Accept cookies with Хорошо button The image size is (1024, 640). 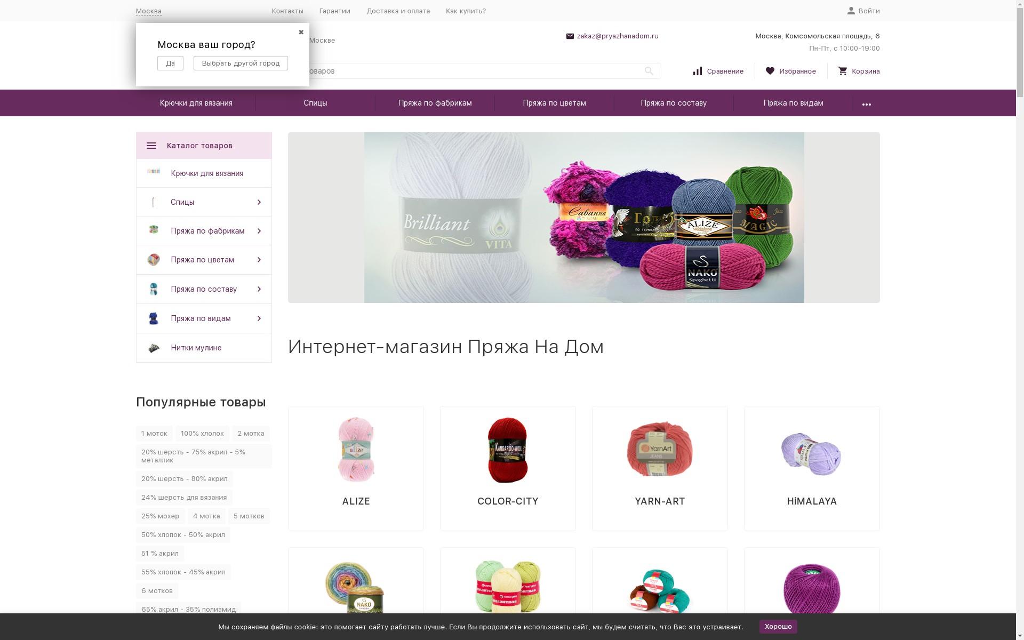click(x=778, y=627)
